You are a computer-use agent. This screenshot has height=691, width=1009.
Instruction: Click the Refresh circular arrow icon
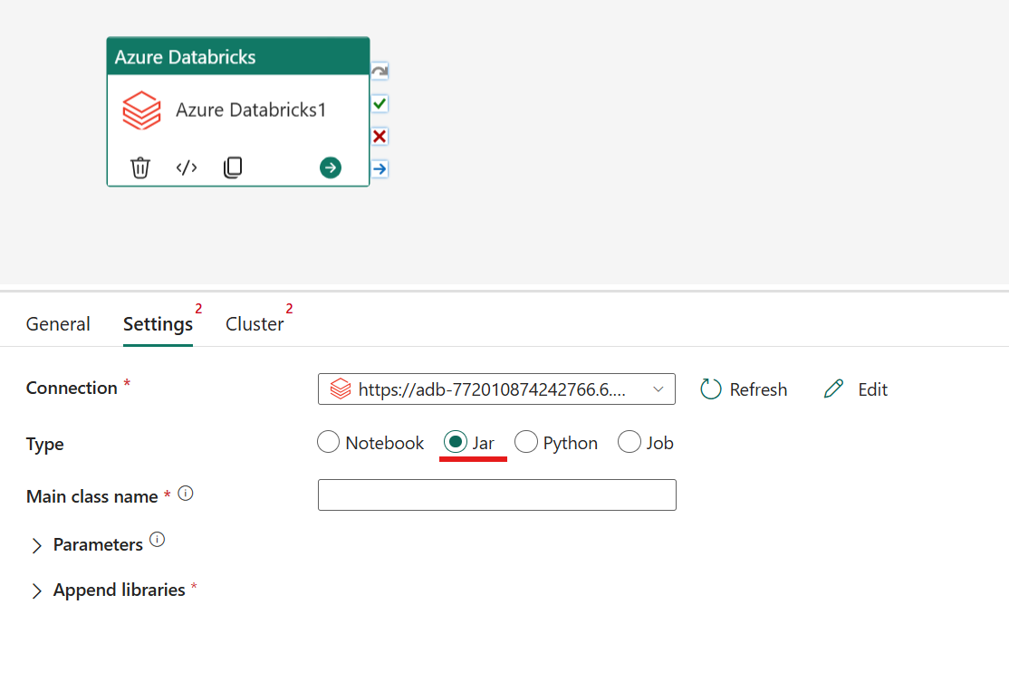point(711,389)
